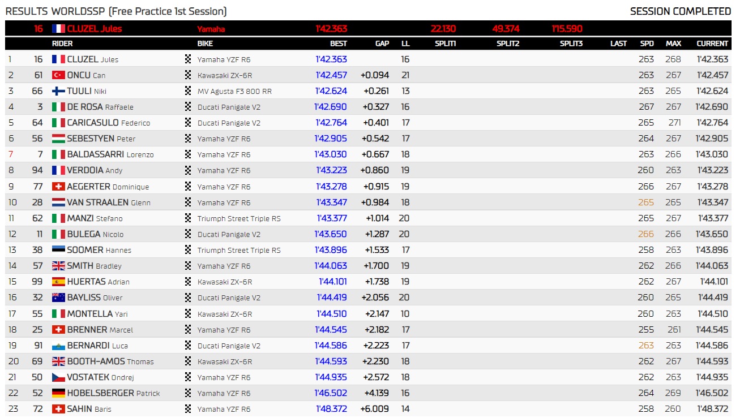
Task: Click the LL column header
Action: pos(405,44)
